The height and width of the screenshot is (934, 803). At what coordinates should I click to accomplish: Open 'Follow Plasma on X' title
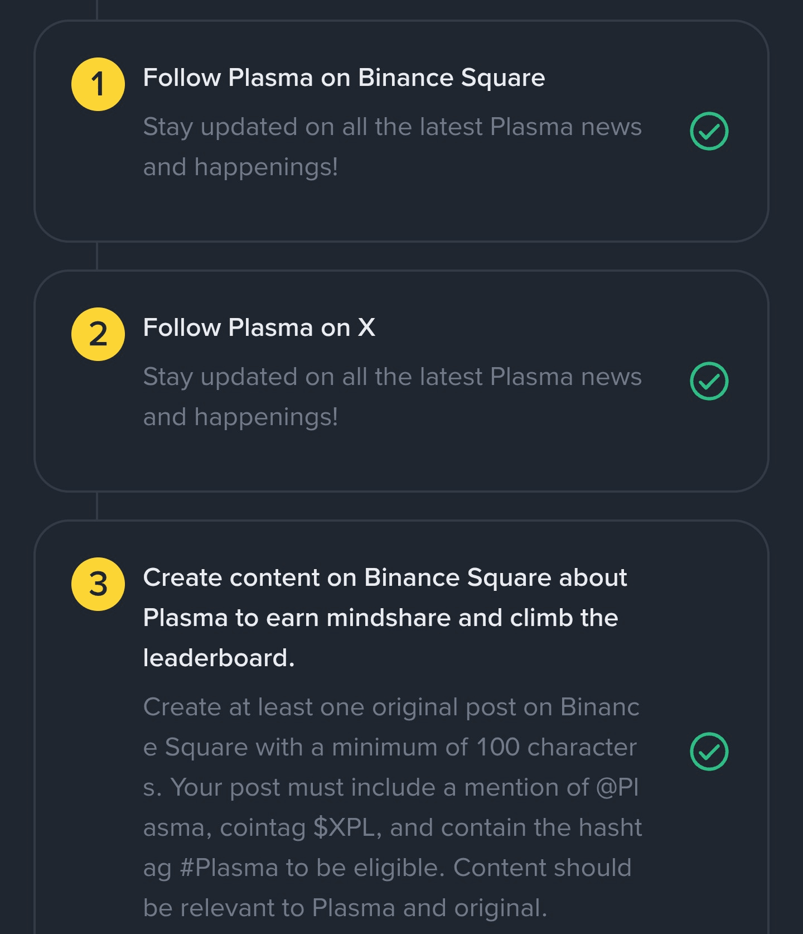pyautogui.click(x=259, y=328)
